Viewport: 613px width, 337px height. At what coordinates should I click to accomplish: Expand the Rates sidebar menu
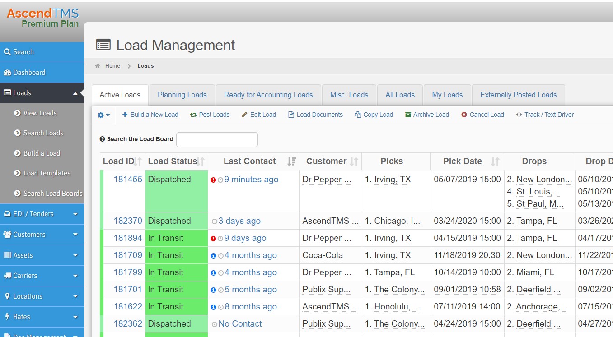(42, 317)
